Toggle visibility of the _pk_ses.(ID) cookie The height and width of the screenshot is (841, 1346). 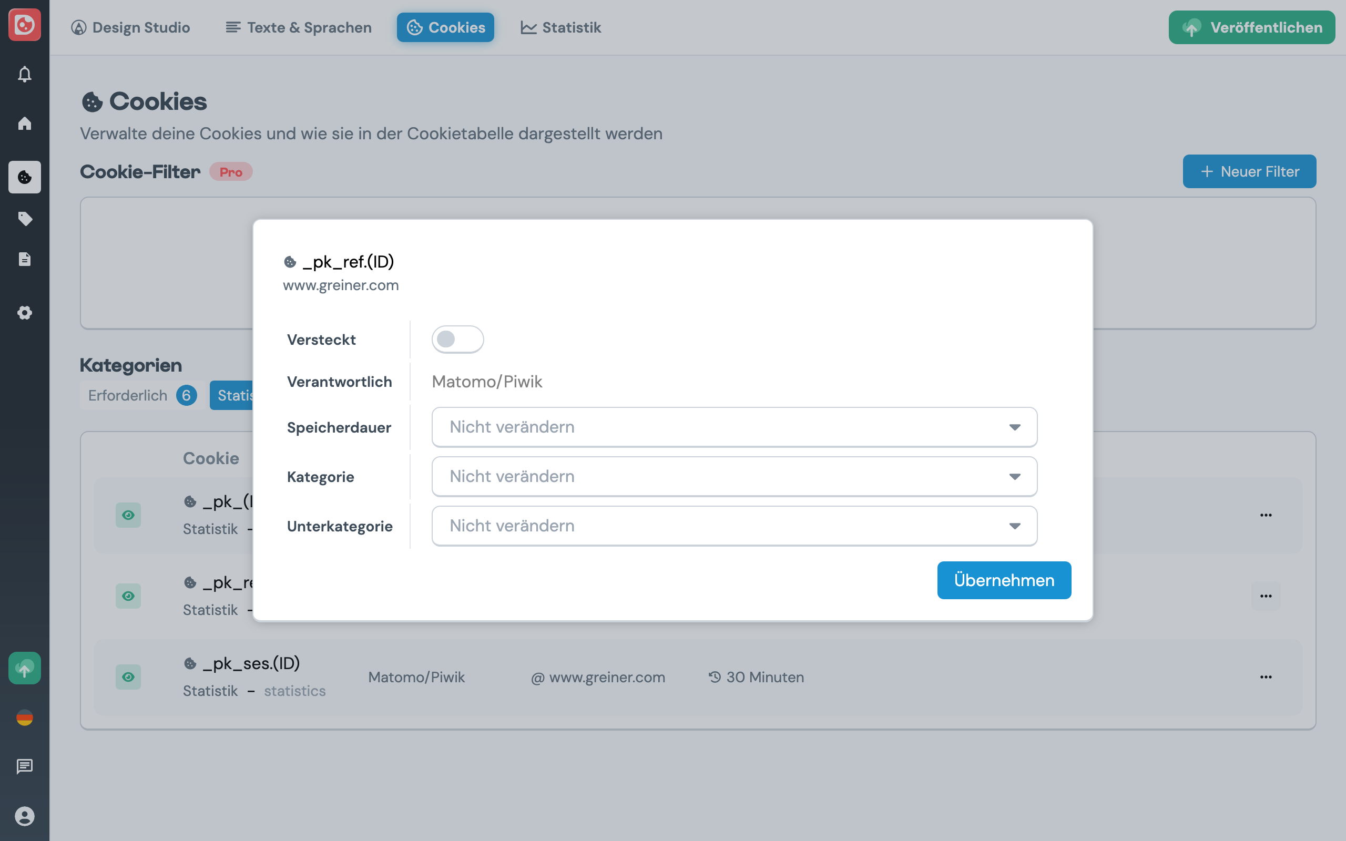point(128,677)
